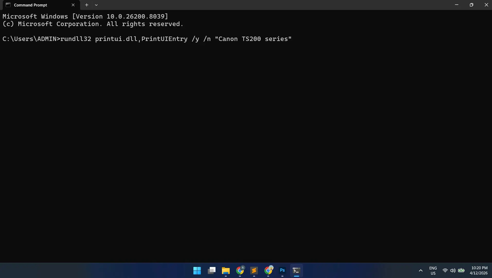Open the volume control in the tray
Image resolution: width=492 pixels, height=278 pixels.
pyautogui.click(x=452, y=271)
